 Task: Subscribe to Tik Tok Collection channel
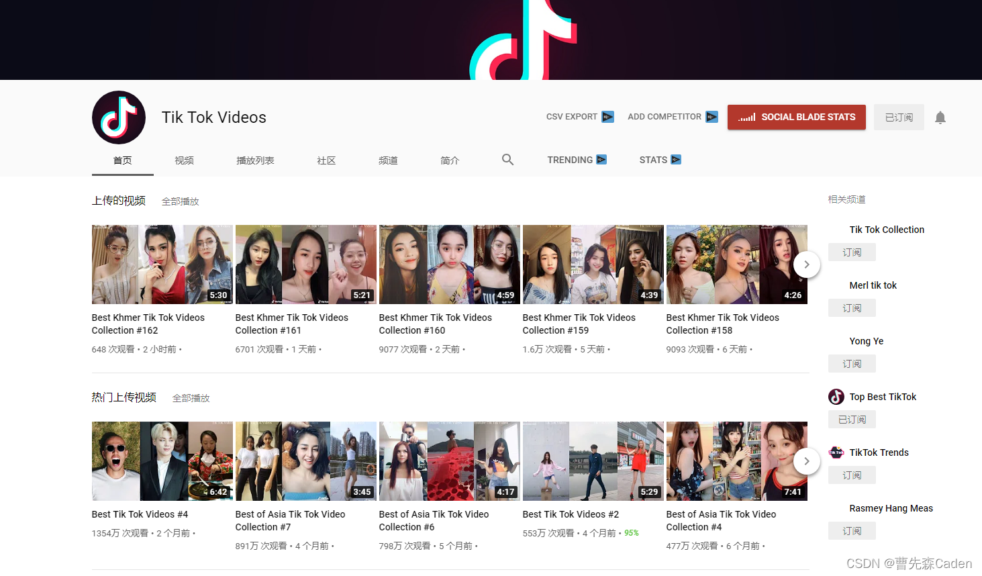(x=852, y=252)
